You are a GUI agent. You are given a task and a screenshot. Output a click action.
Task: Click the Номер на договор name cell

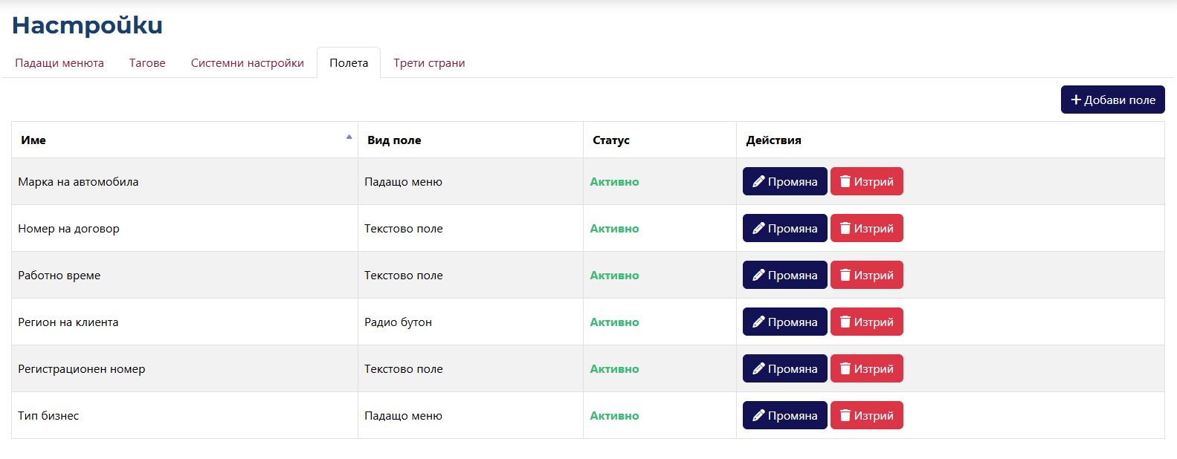(x=184, y=228)
